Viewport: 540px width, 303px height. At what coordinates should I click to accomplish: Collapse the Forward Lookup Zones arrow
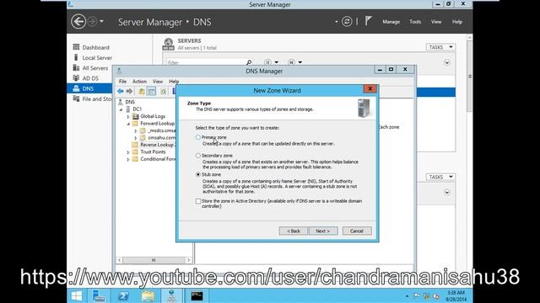pyautogui.click(x=128, y=124)
